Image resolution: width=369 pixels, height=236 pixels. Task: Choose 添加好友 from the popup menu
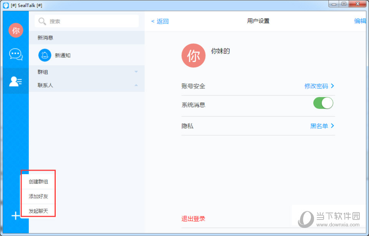(x=38, y=196)
